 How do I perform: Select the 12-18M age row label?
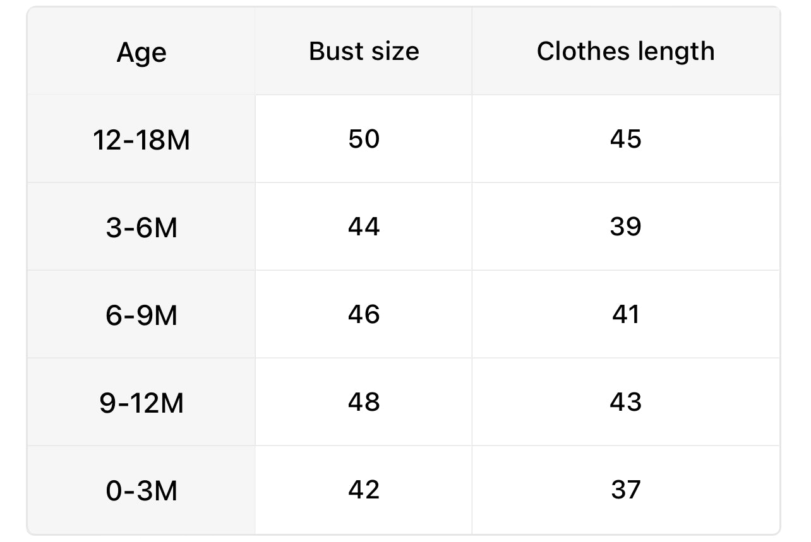point(141,139)
